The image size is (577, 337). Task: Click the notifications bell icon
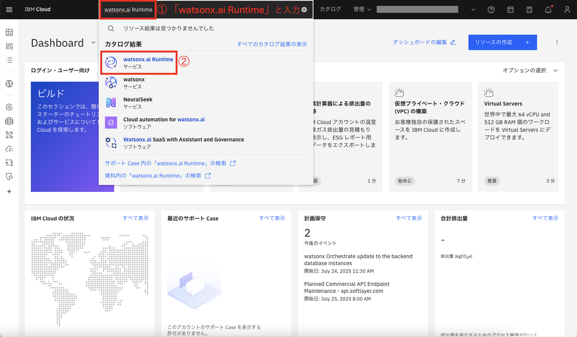[548, 10]
